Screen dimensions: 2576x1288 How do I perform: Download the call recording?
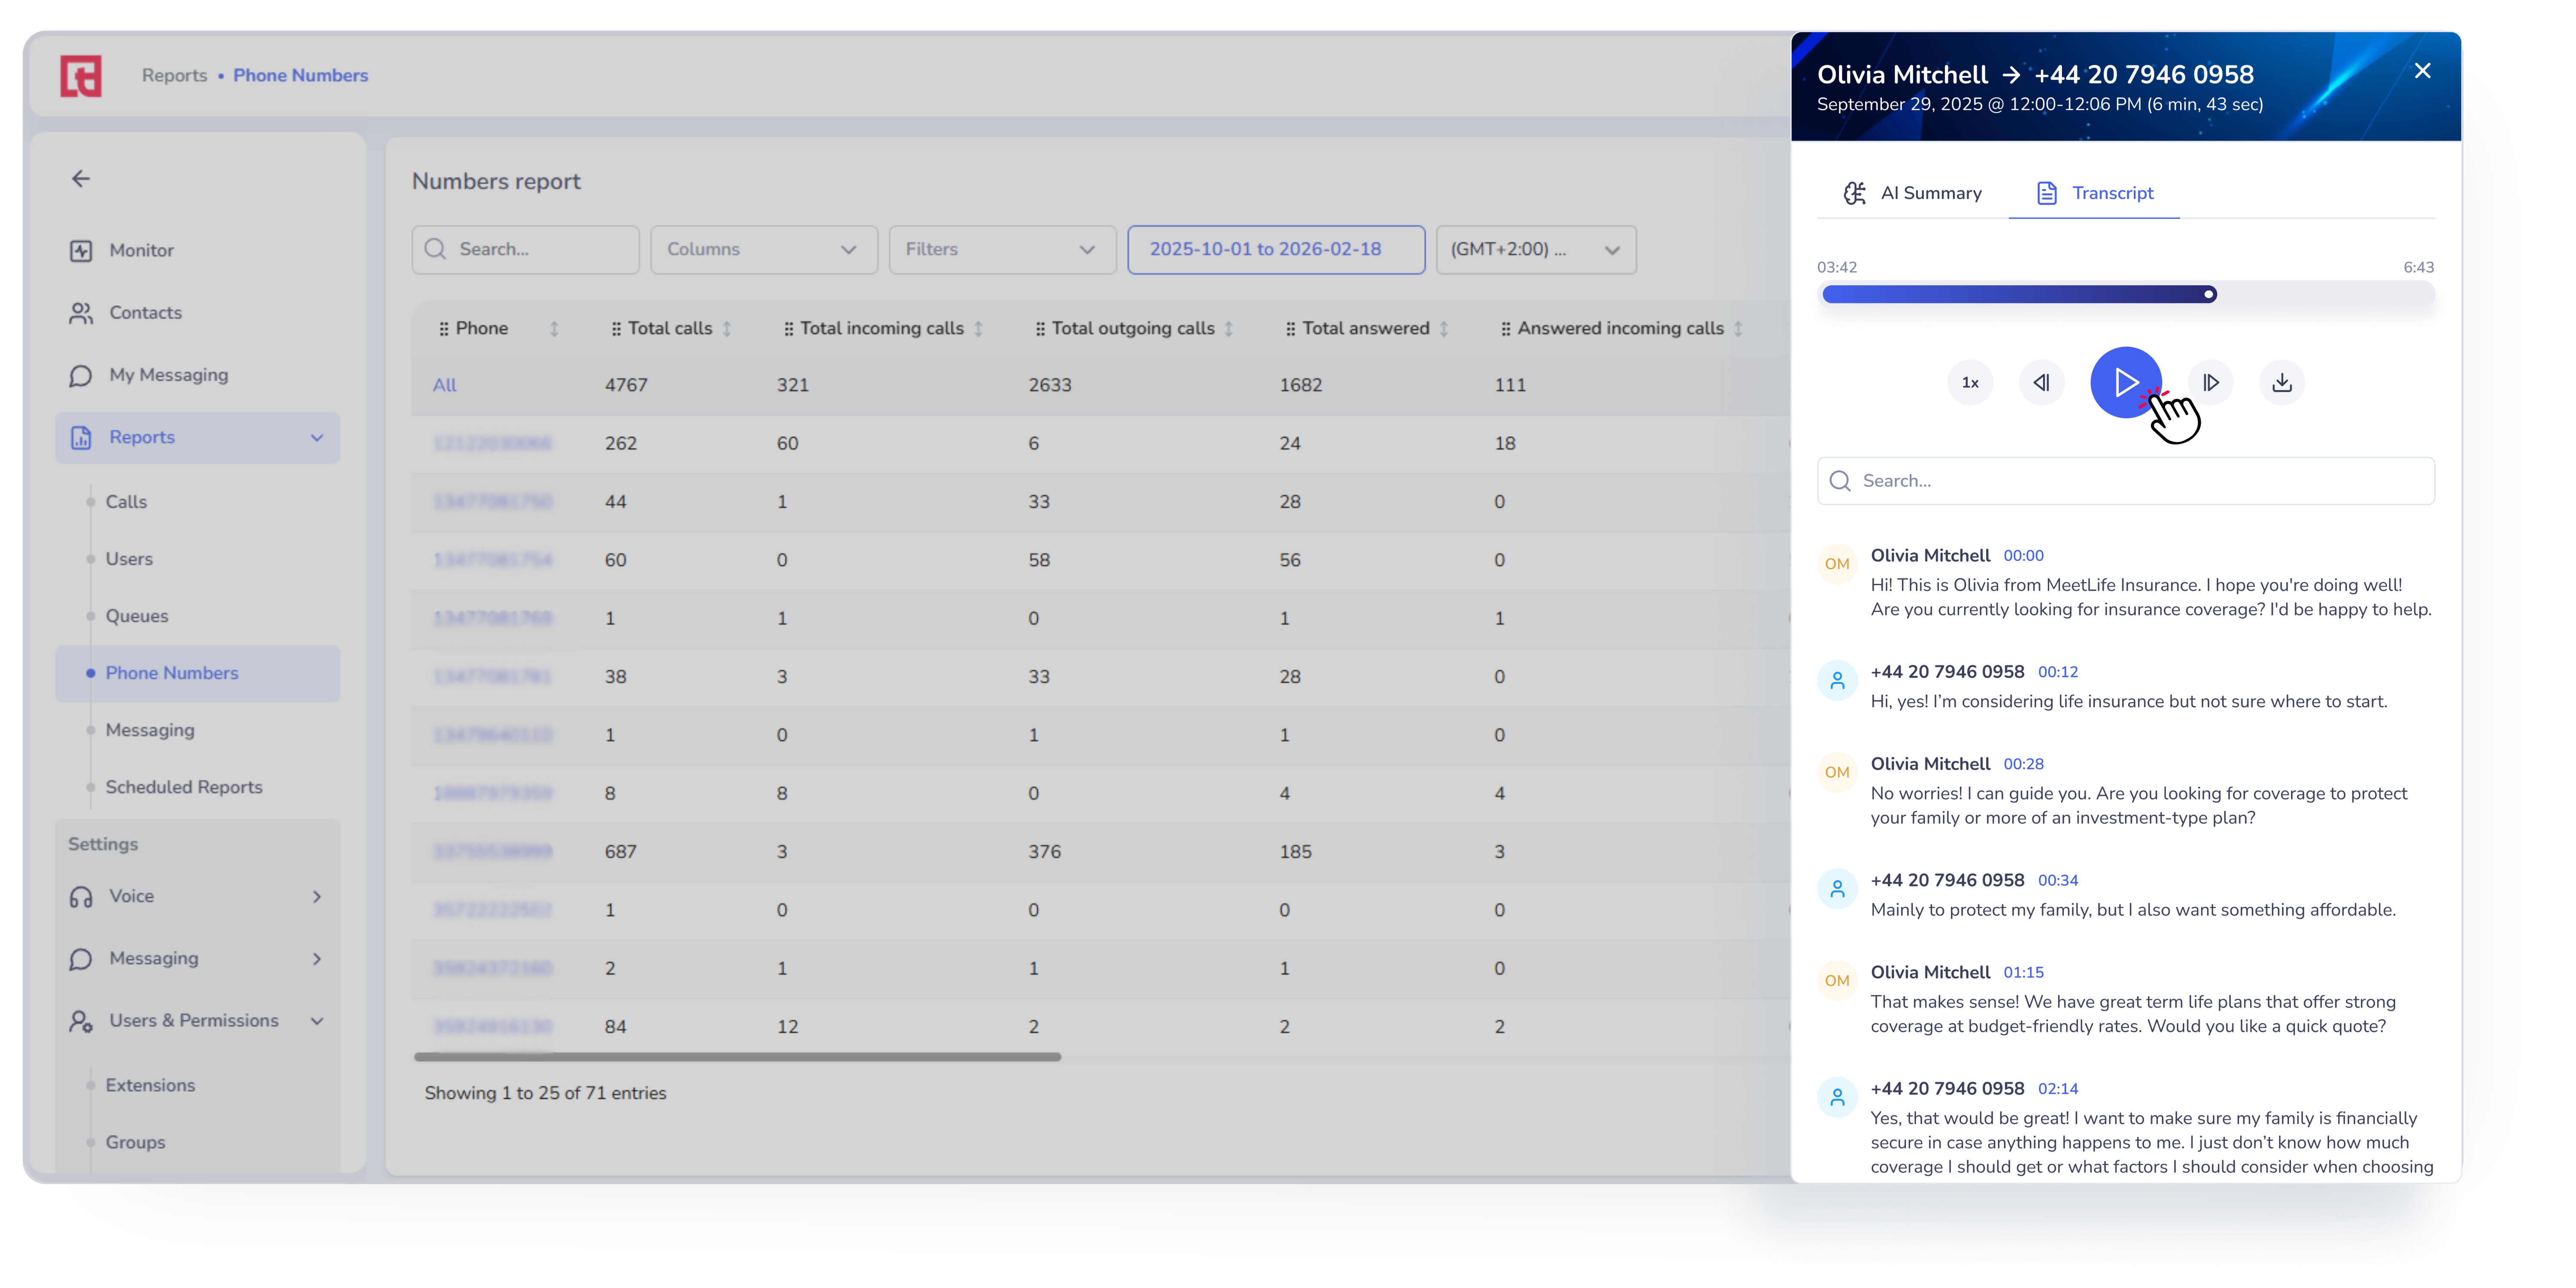[x=2281, y=382]
